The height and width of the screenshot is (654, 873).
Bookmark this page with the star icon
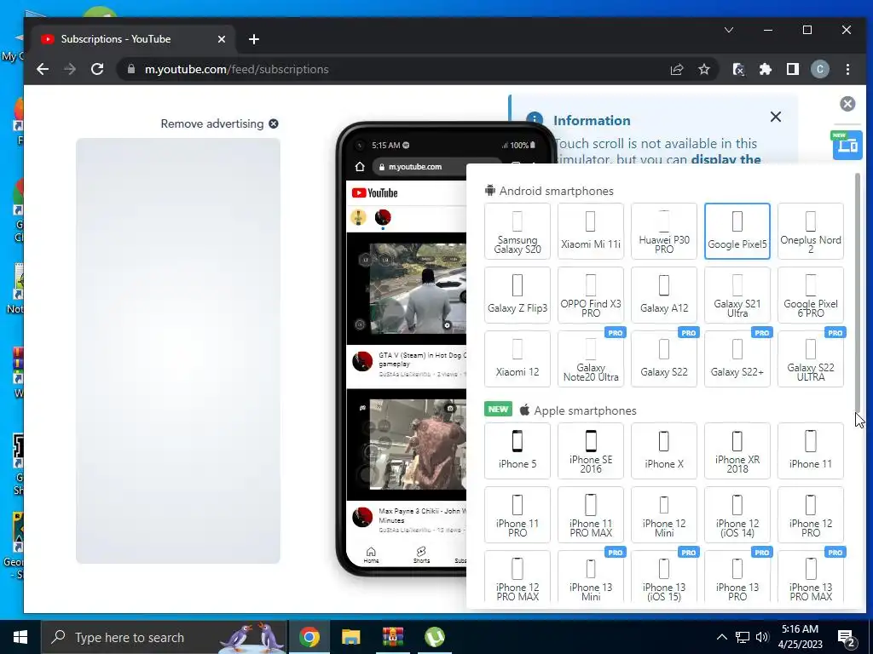(x=704, y=69)
